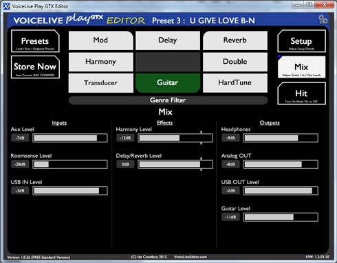This screenshot has height=263, width=337.
Task: Expand the Genre Filter bar
Action: [168, 100]
